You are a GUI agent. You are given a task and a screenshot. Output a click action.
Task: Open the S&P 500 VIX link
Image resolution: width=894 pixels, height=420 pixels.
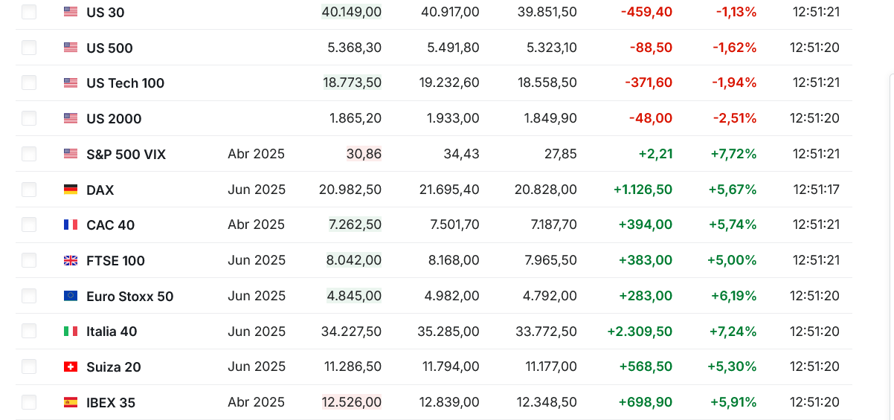[126, 155]
